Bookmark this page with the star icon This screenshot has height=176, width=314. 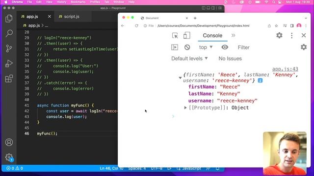(276, 26)
